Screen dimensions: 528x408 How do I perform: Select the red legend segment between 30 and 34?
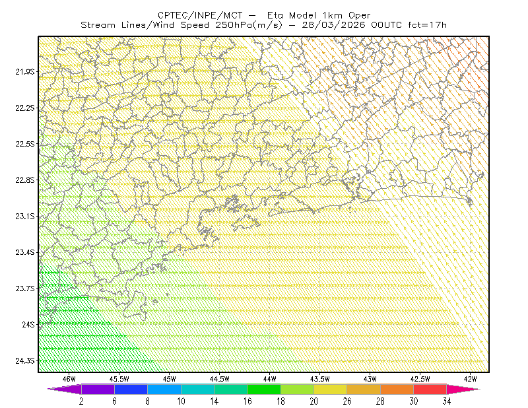430,389
